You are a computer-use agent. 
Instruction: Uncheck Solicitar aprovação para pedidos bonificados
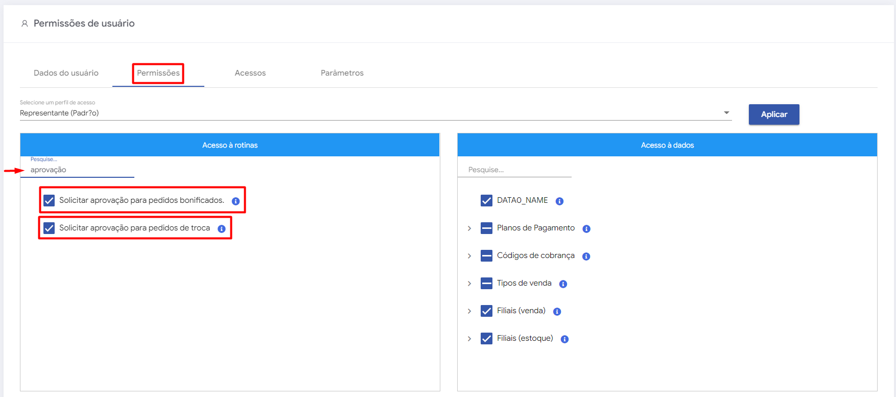[x=49, y=200]
